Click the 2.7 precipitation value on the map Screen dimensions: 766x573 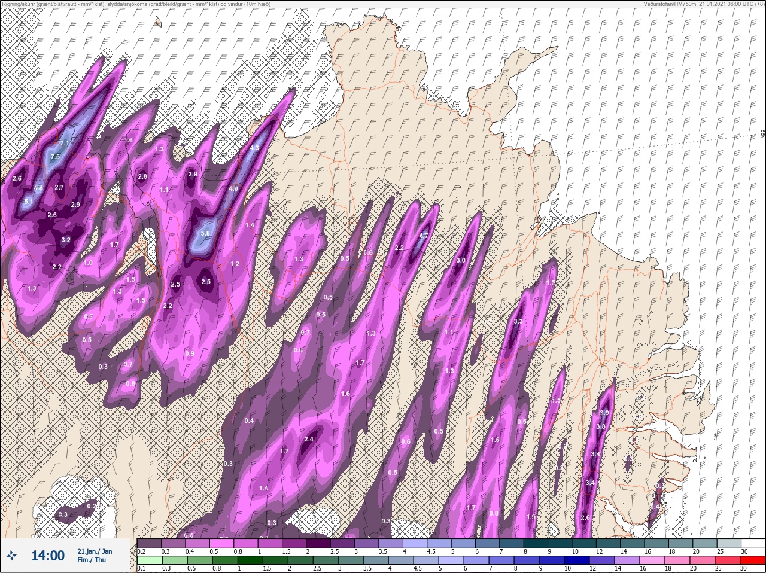[x=59, y=188]
